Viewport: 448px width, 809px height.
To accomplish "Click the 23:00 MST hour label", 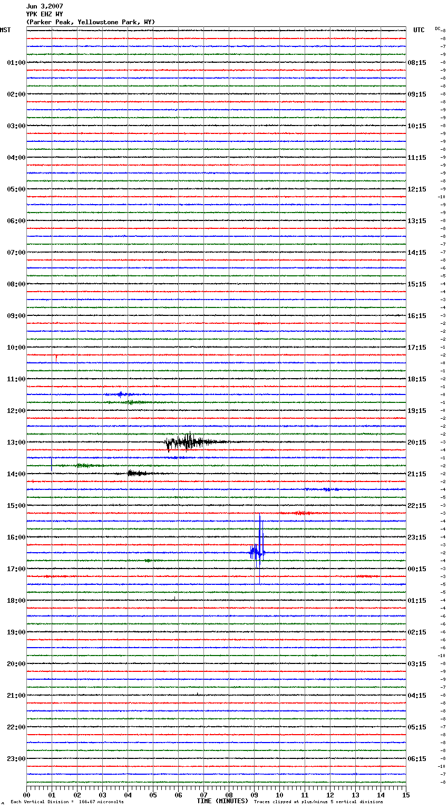I will (x=16, y=759).
